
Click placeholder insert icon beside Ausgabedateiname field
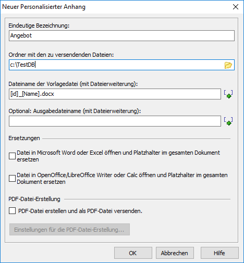tap(228, 121)
